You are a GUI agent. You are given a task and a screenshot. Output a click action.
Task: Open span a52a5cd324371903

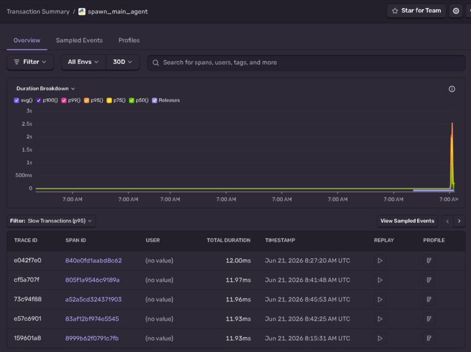point(93,300)
